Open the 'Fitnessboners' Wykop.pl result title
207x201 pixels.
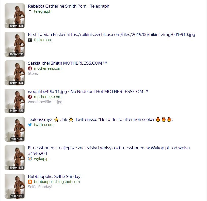point(109,151)
